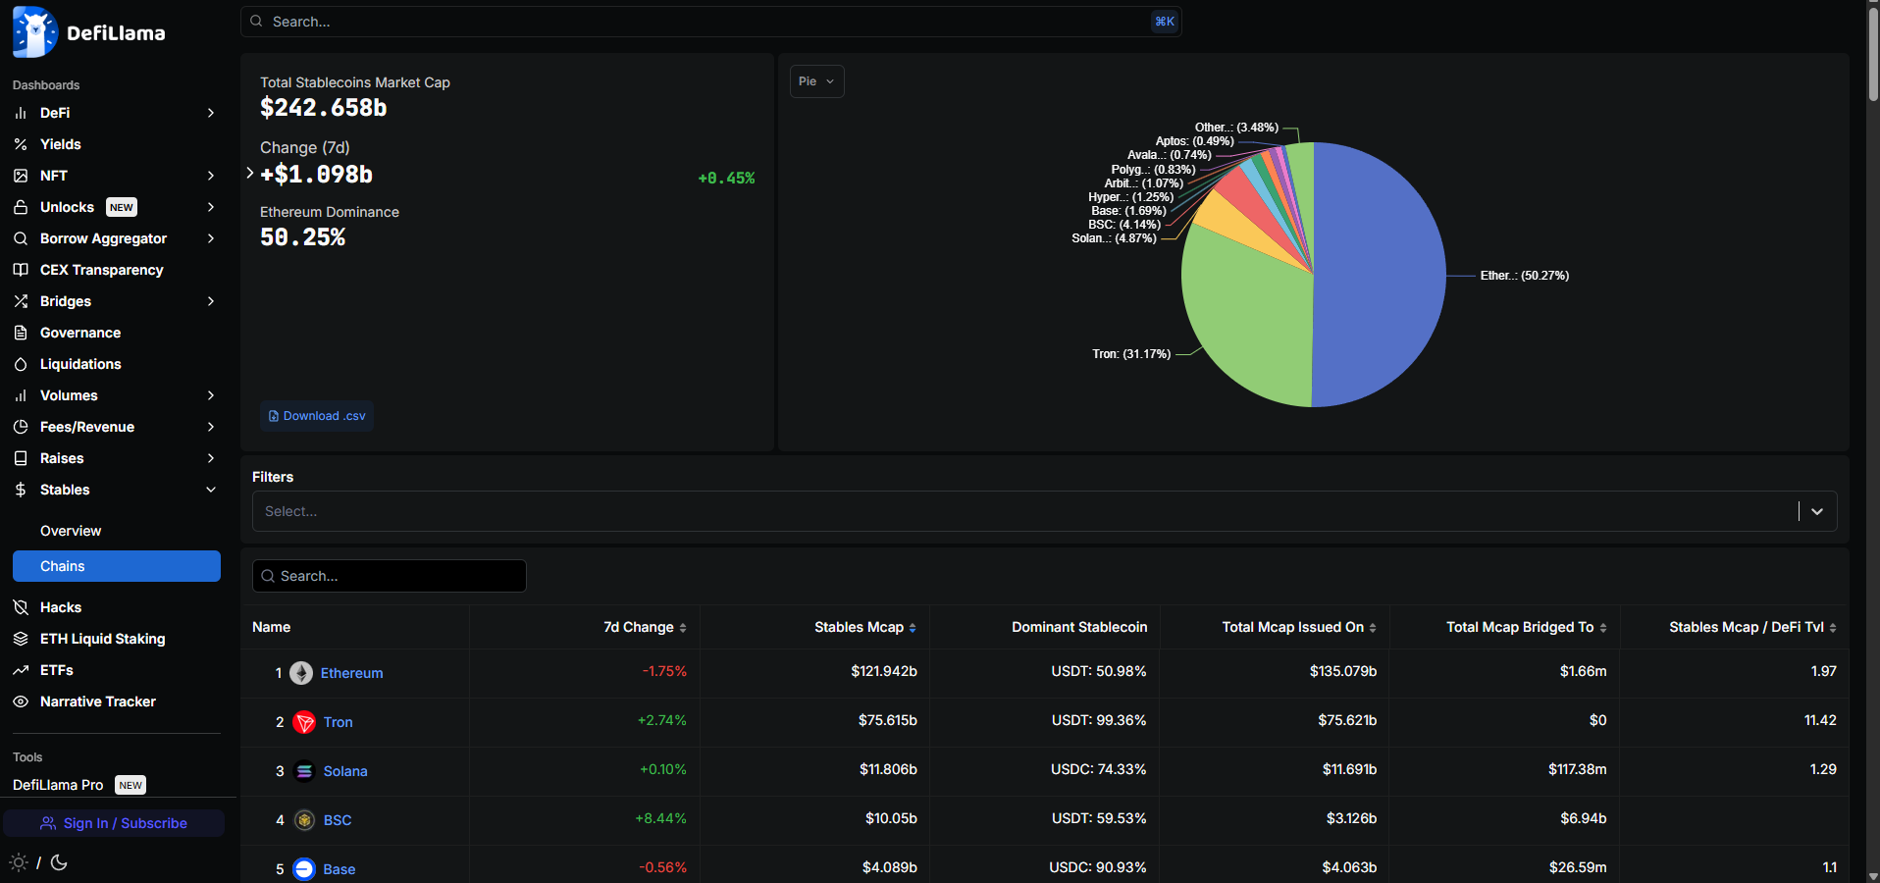Click the Volumes bars icon
1880x883 pixels.
coord(21,395)
